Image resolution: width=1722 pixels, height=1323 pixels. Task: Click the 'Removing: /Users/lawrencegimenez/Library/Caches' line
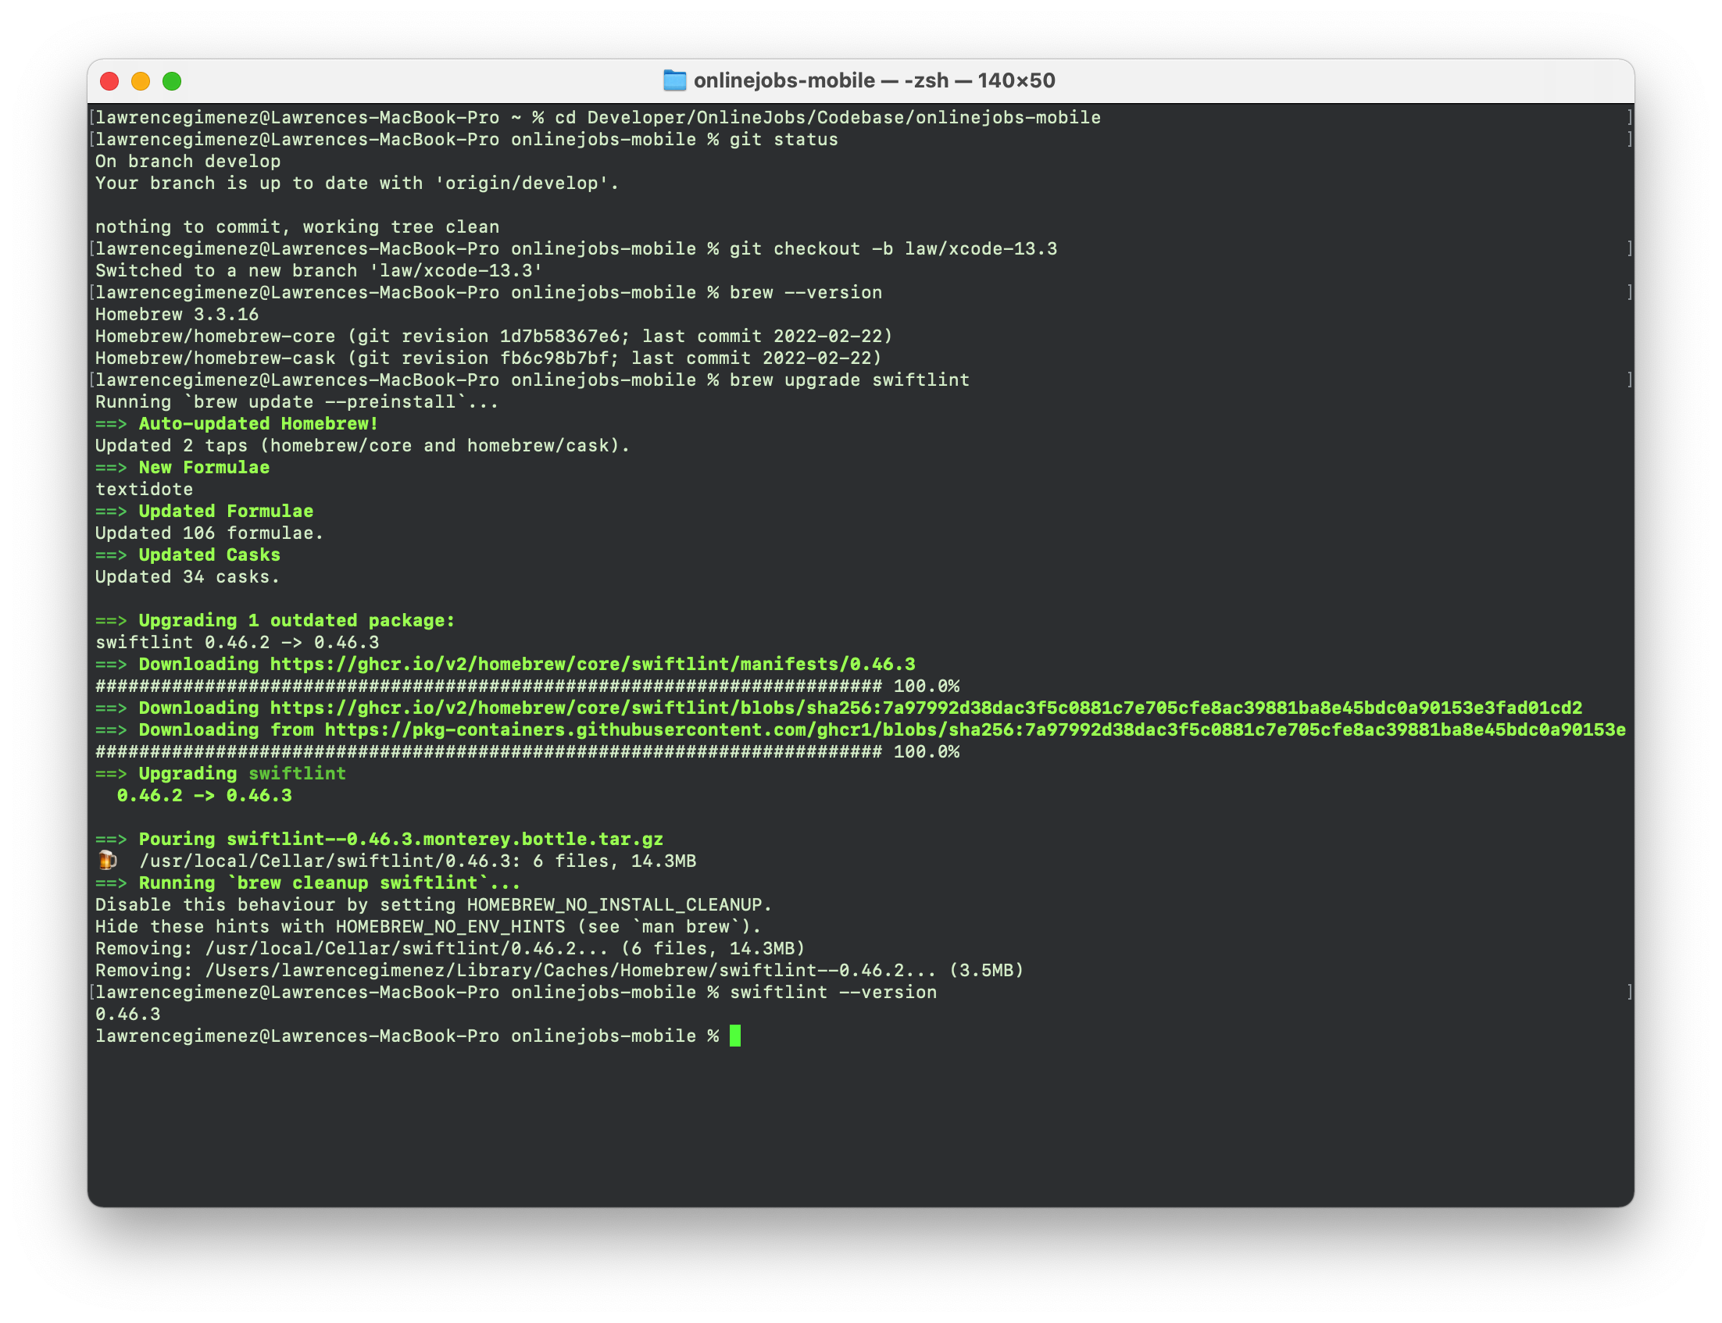click(559, 971)
